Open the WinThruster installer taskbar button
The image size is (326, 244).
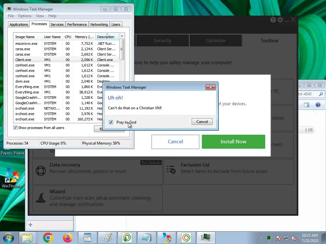tap(166, 238)
